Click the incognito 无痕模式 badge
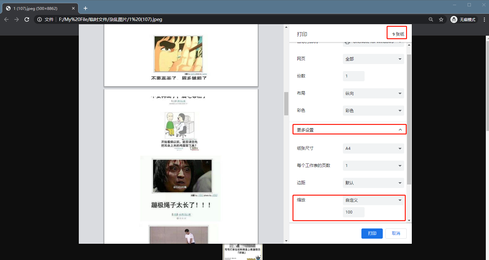This screenshot has height=260, width=489. coord(463,19)
